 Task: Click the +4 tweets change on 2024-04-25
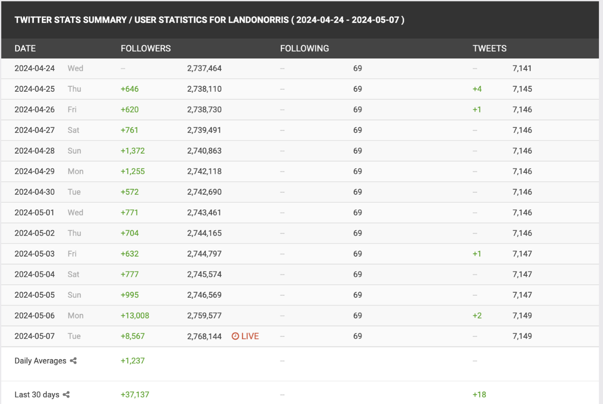[477, 89]
